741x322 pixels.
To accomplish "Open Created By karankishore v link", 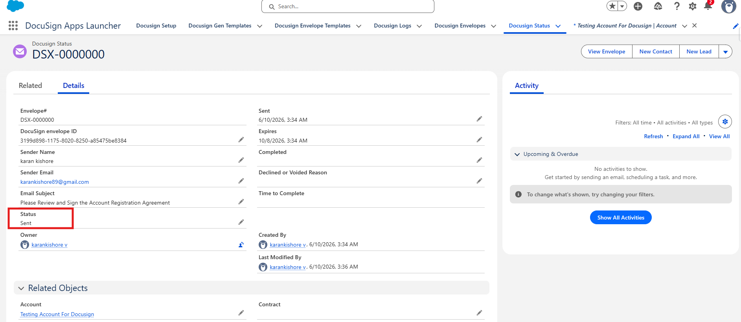I will click(288, 245).
